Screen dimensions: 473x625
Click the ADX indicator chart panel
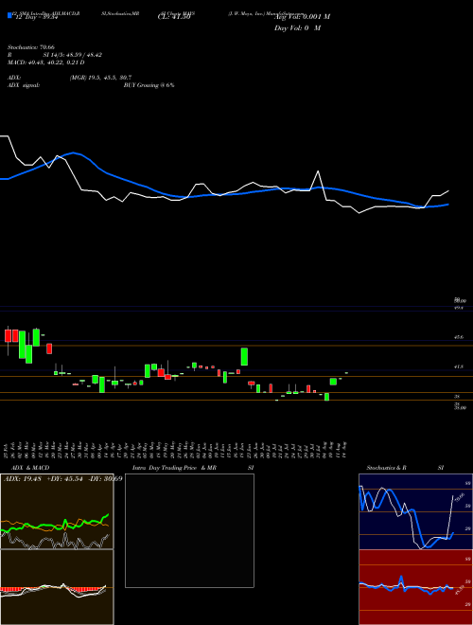coord(57,511)
